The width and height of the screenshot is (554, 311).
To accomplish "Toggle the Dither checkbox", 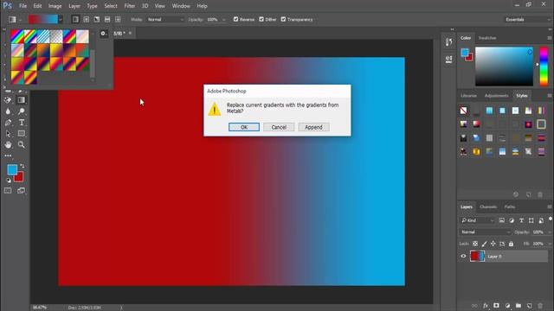I will [x=261, y=19].
